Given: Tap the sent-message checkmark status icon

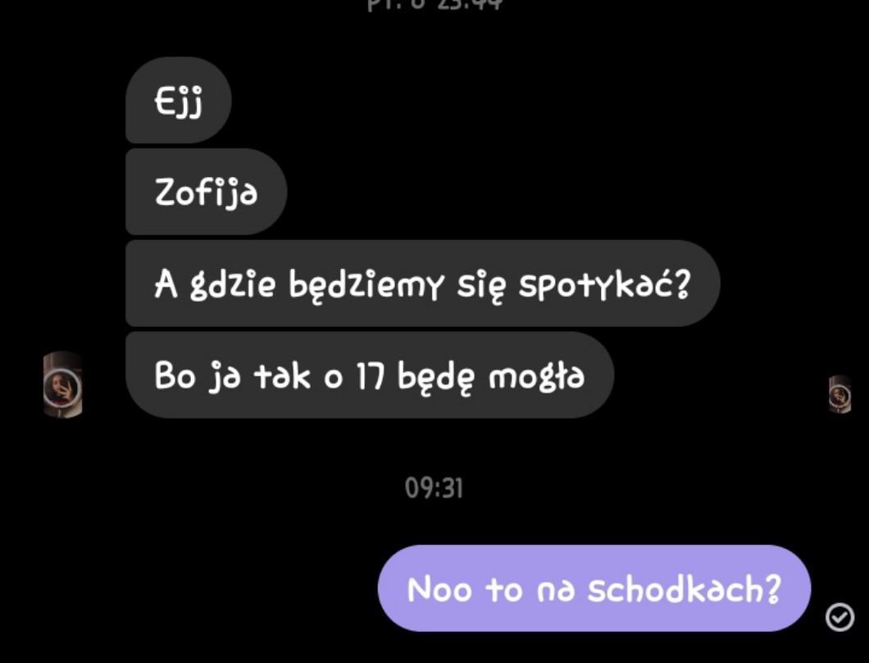Looking at the screenshot, I should (839, 616).
